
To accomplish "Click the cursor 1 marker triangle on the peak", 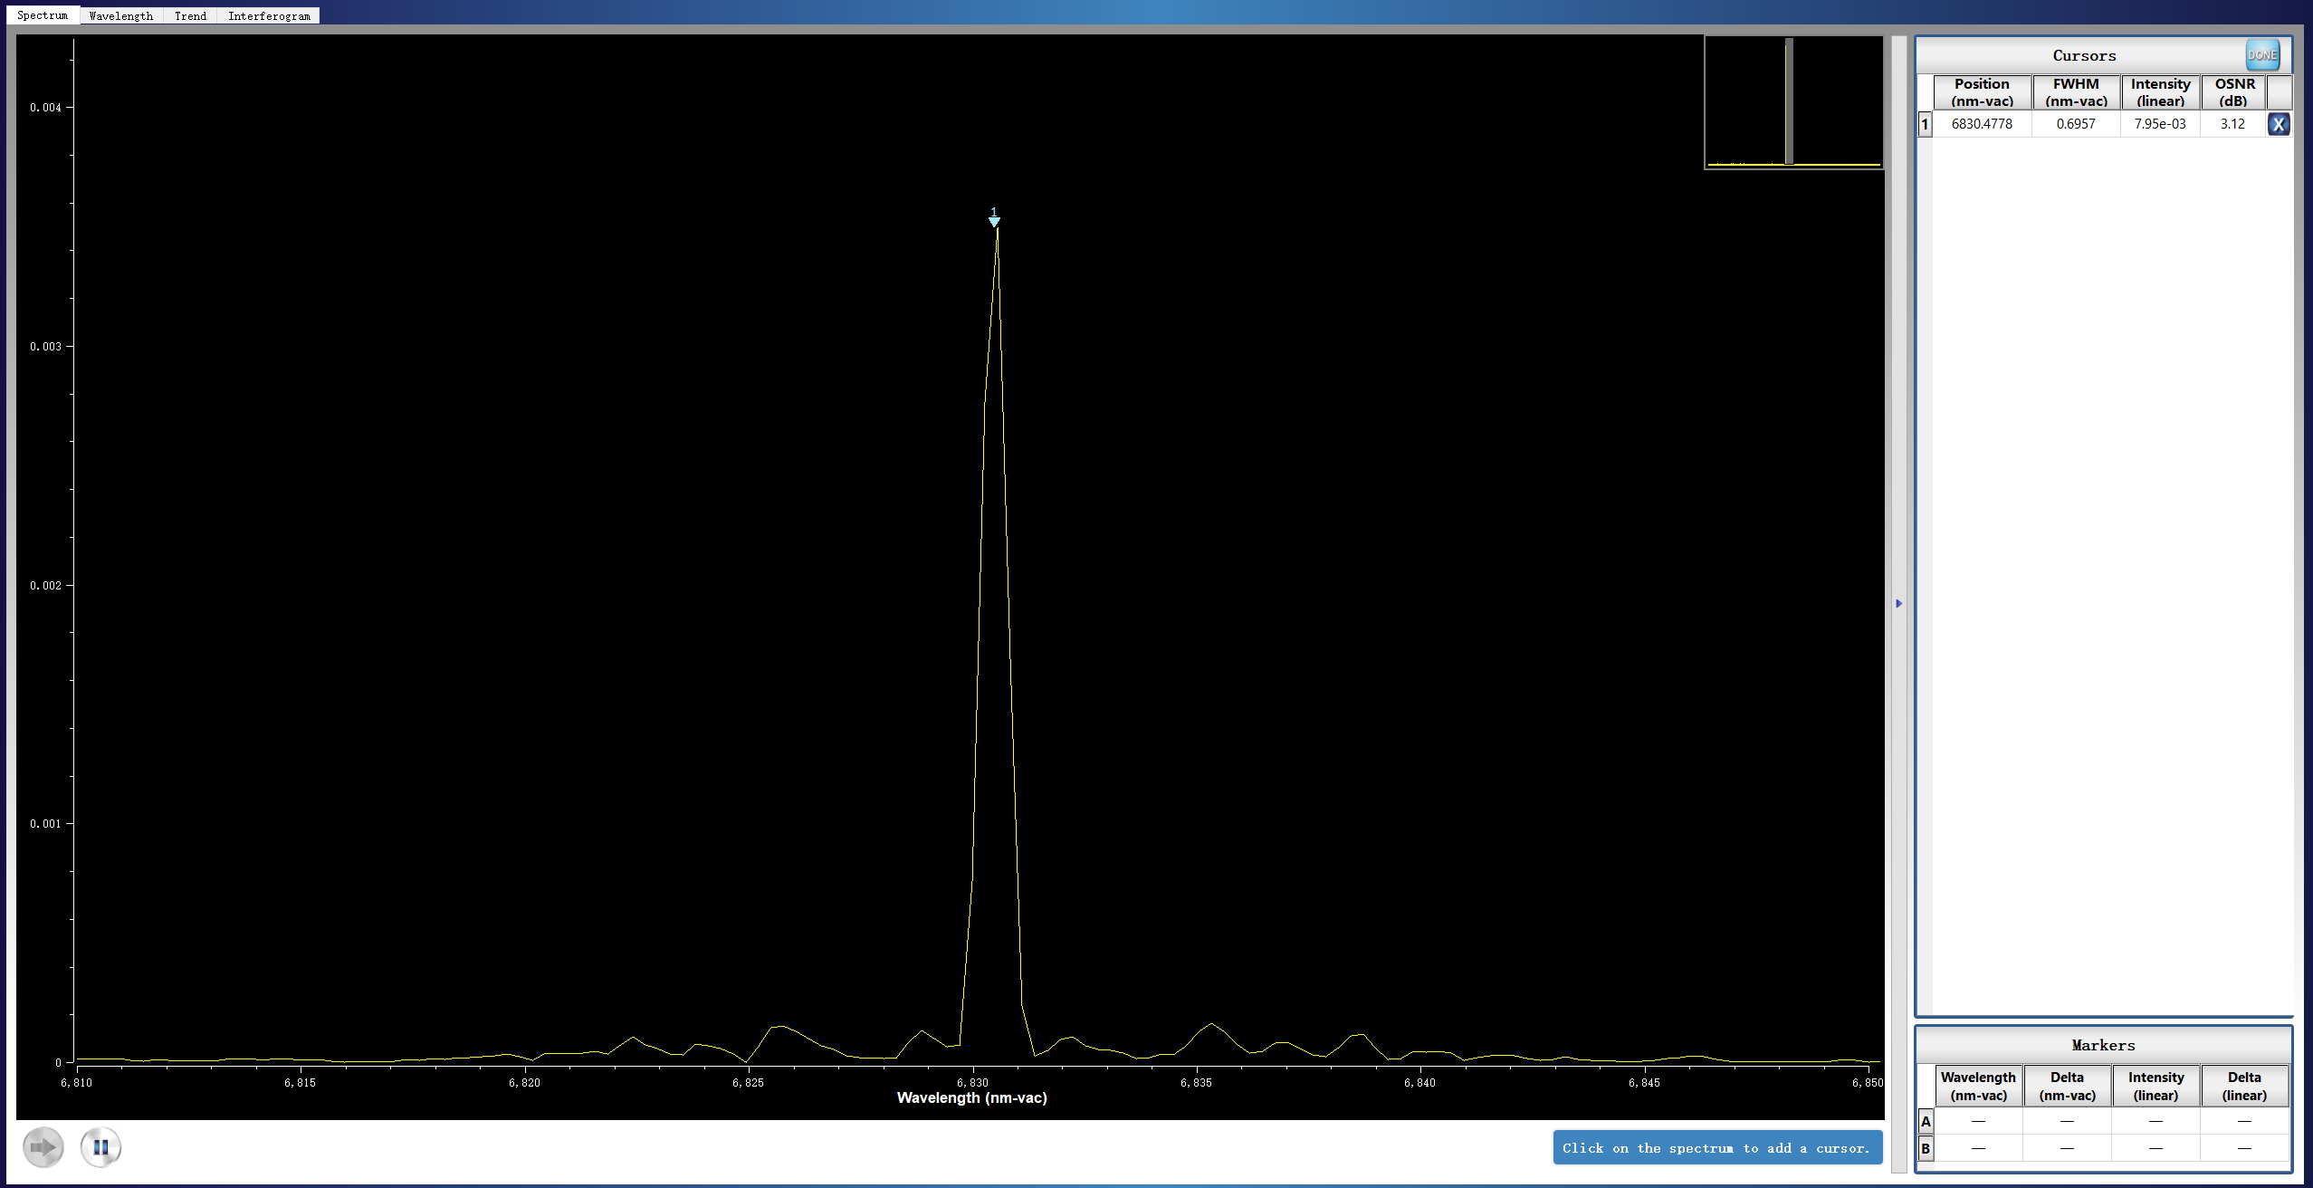I will (x=994, y=221).
